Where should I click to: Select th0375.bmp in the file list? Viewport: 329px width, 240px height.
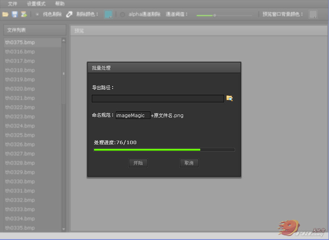click(33, 42)
